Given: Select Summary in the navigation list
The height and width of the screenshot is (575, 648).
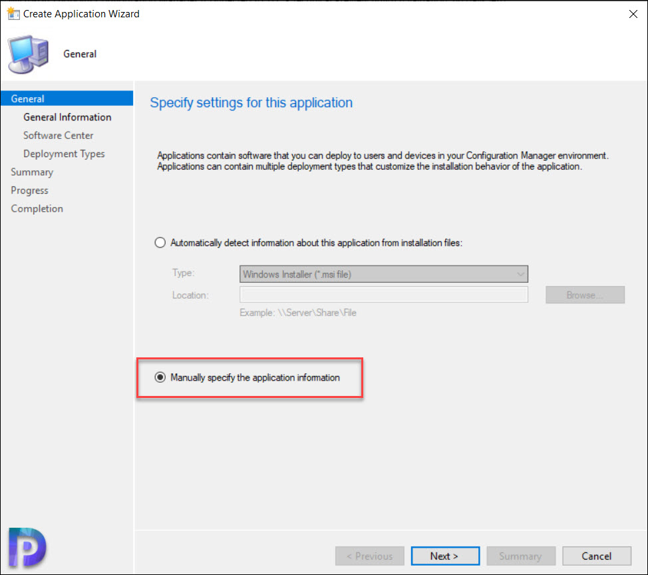Looking at the screenshot, I should (x=32, y=172).
